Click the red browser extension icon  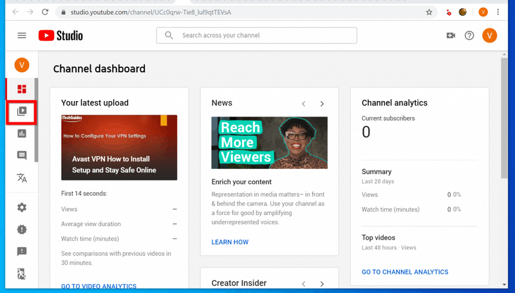449,12
